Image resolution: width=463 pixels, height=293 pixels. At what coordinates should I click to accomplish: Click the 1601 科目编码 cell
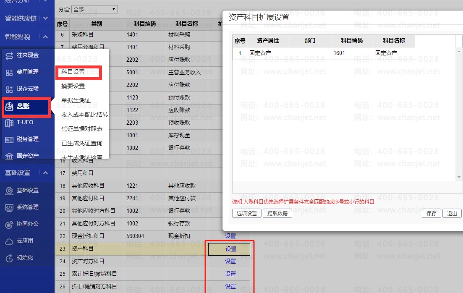(351, 53)
